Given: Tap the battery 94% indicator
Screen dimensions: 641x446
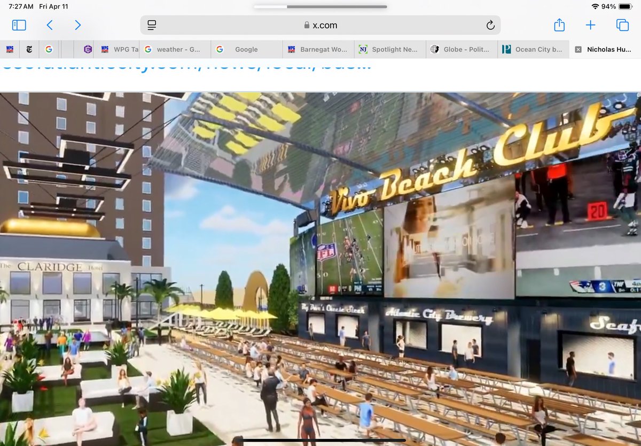Looking at the screenshot, I should click(x=618, y=6).
